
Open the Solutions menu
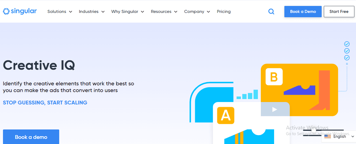(57, 12)
